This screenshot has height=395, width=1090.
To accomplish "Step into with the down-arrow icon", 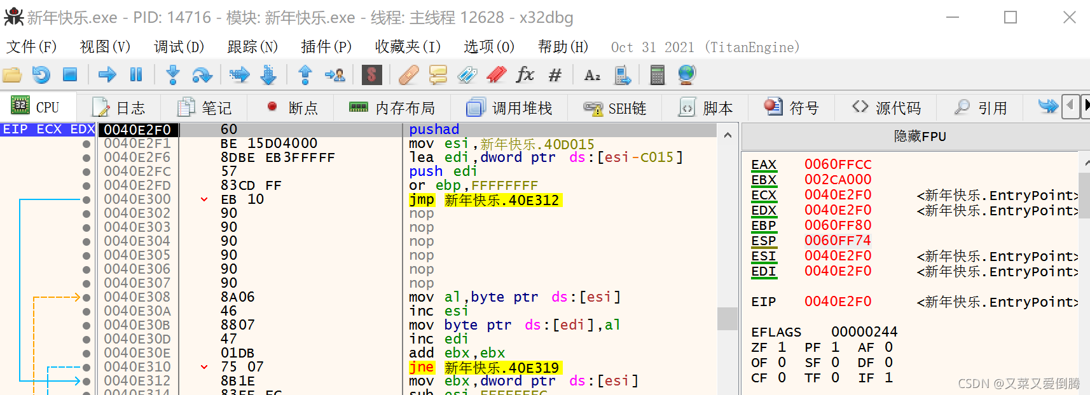I will pyautogui.click(x=173, y=75).
